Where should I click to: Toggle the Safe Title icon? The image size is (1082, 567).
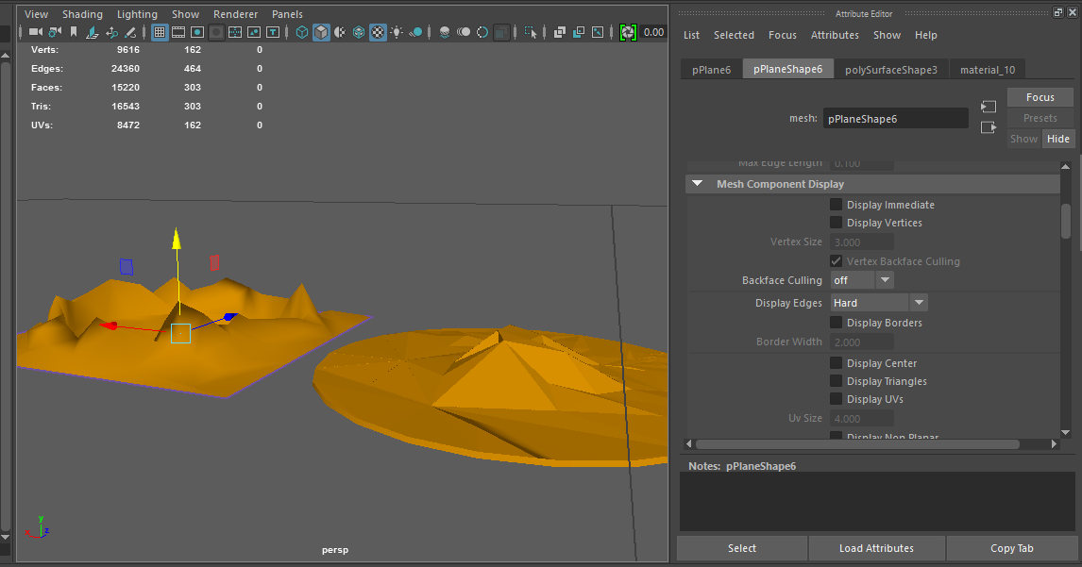pyautogui.click(x=273, y=32)
